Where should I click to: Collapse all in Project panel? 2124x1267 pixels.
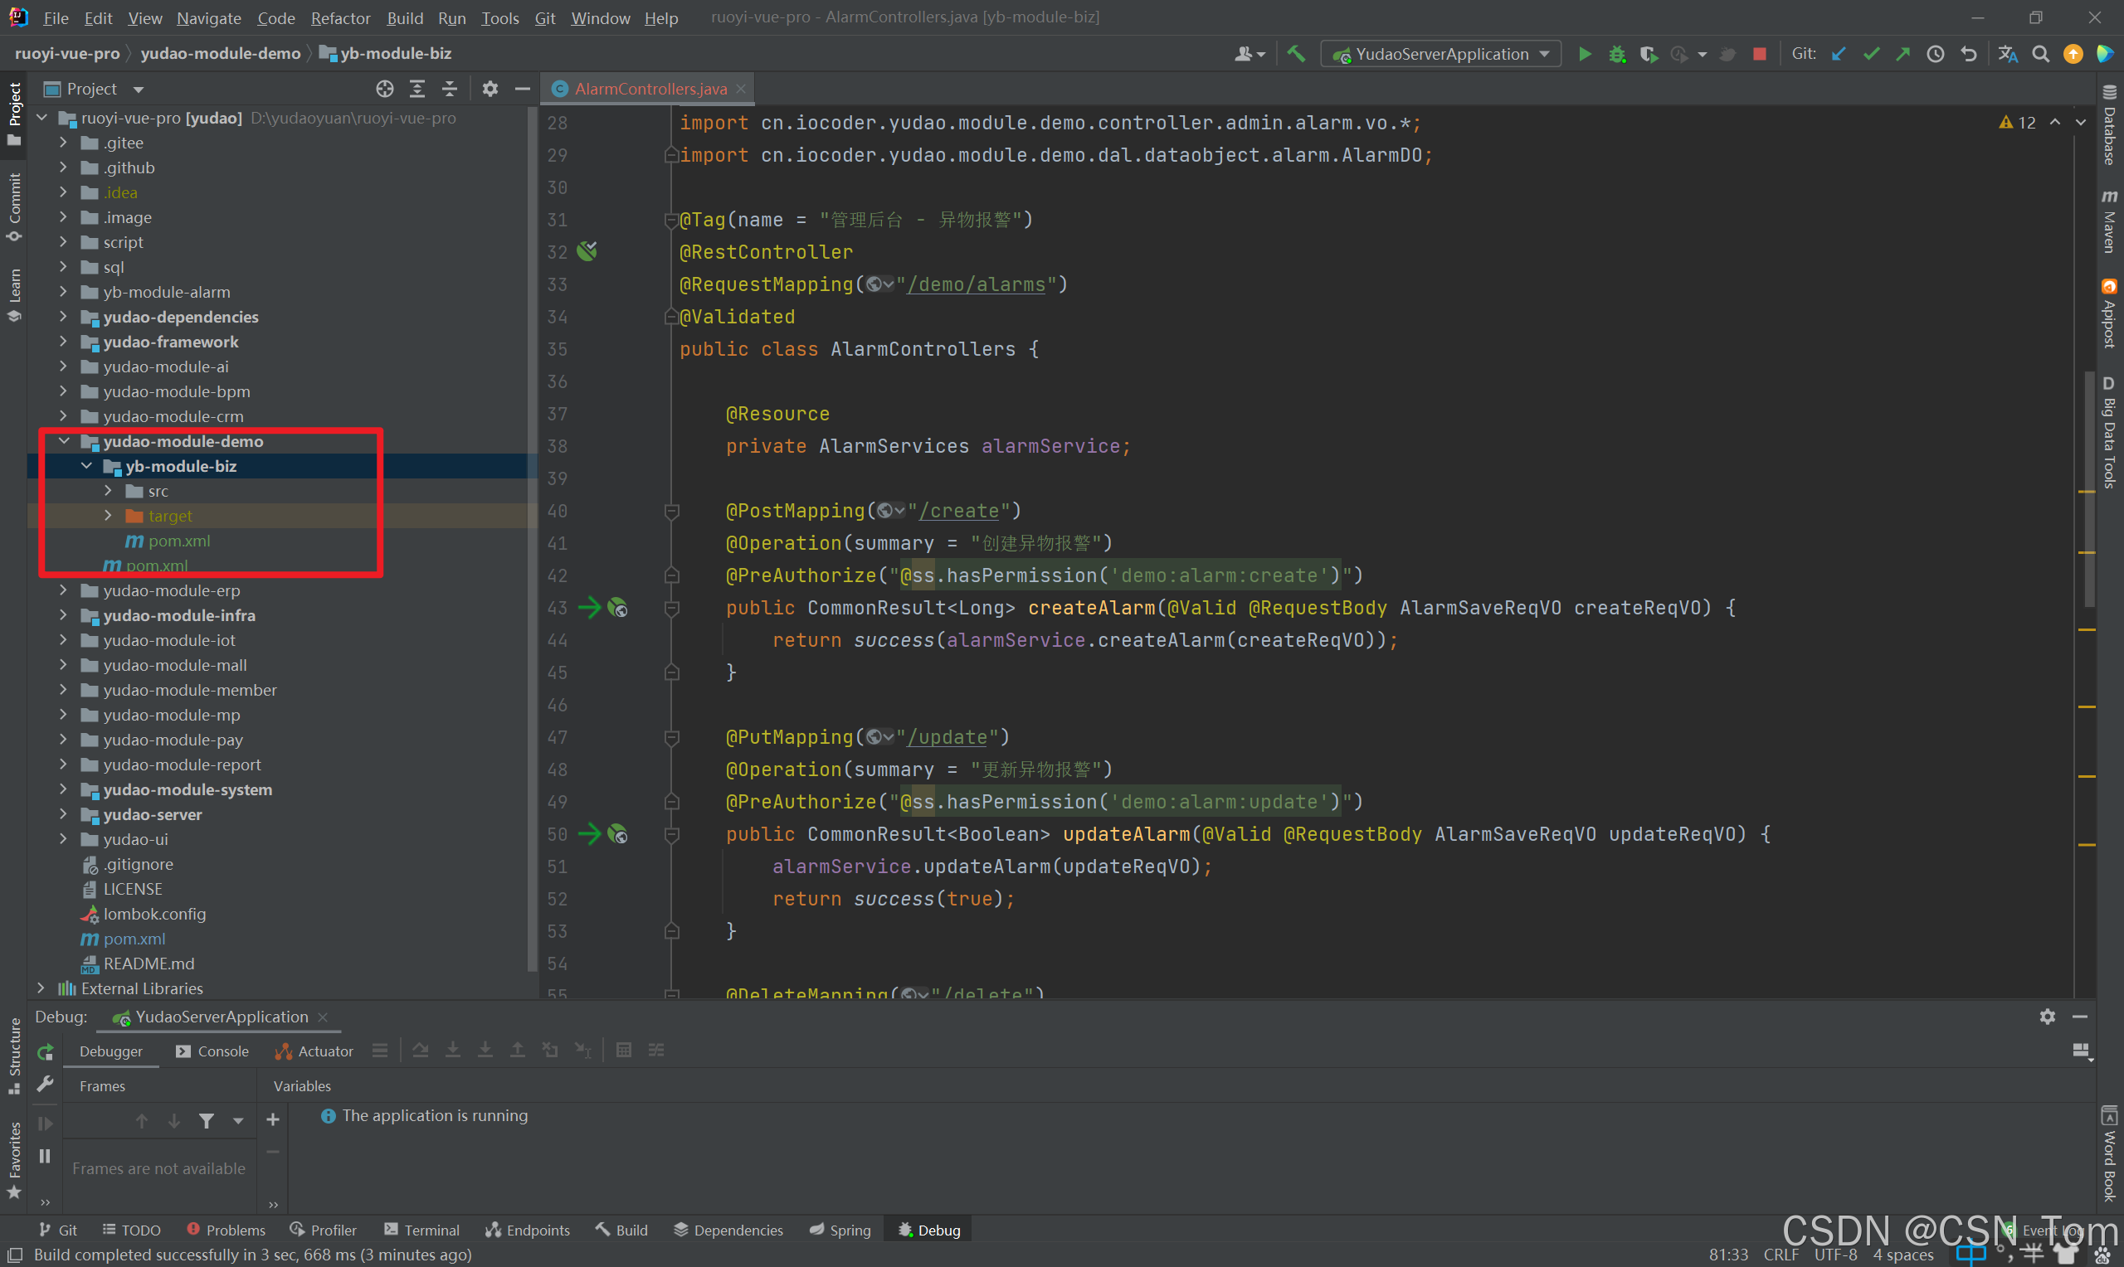(449, 89)
